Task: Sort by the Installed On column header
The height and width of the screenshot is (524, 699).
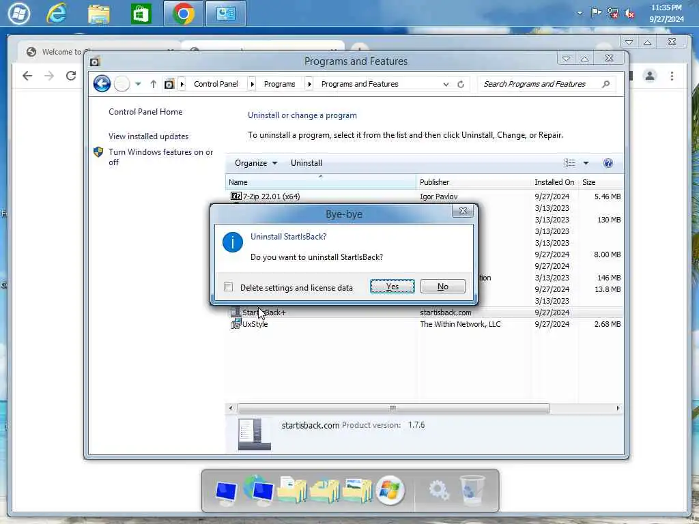Action: click(x=554, y=181)
